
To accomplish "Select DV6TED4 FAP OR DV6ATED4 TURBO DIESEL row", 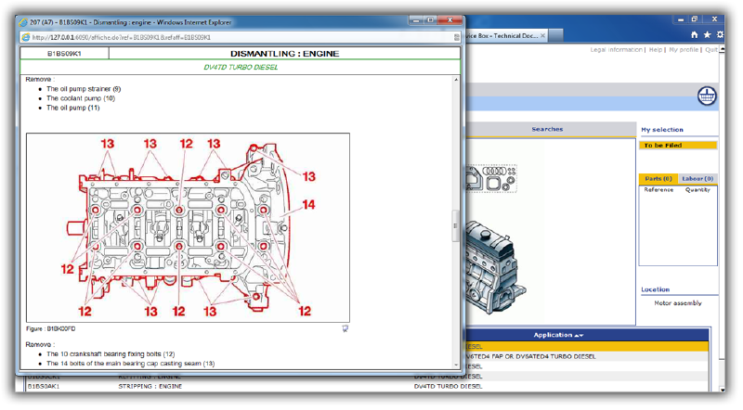I will point(587,356).
